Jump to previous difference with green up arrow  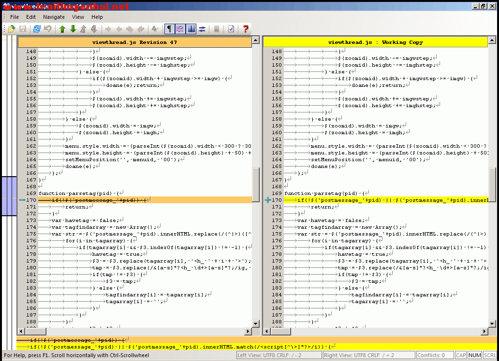pyautogui.click(x=62, y=29)
